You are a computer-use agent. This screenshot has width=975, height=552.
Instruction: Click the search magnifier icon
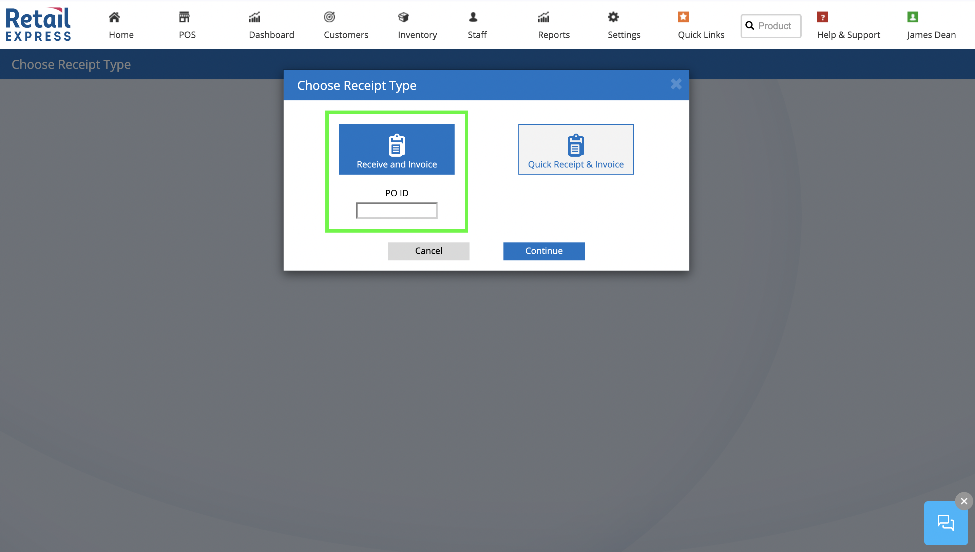click(750, 26)
